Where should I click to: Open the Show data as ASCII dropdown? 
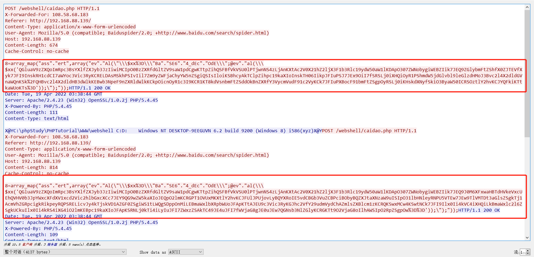tap(186, 252)
